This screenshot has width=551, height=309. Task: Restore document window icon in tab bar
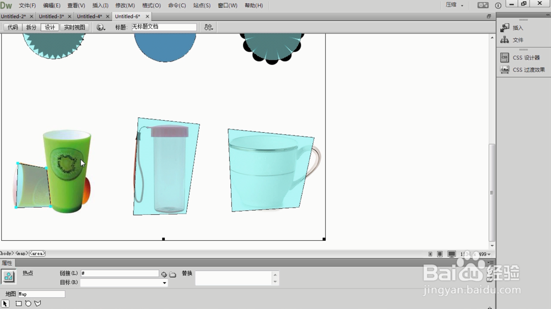tap(489, 16)
